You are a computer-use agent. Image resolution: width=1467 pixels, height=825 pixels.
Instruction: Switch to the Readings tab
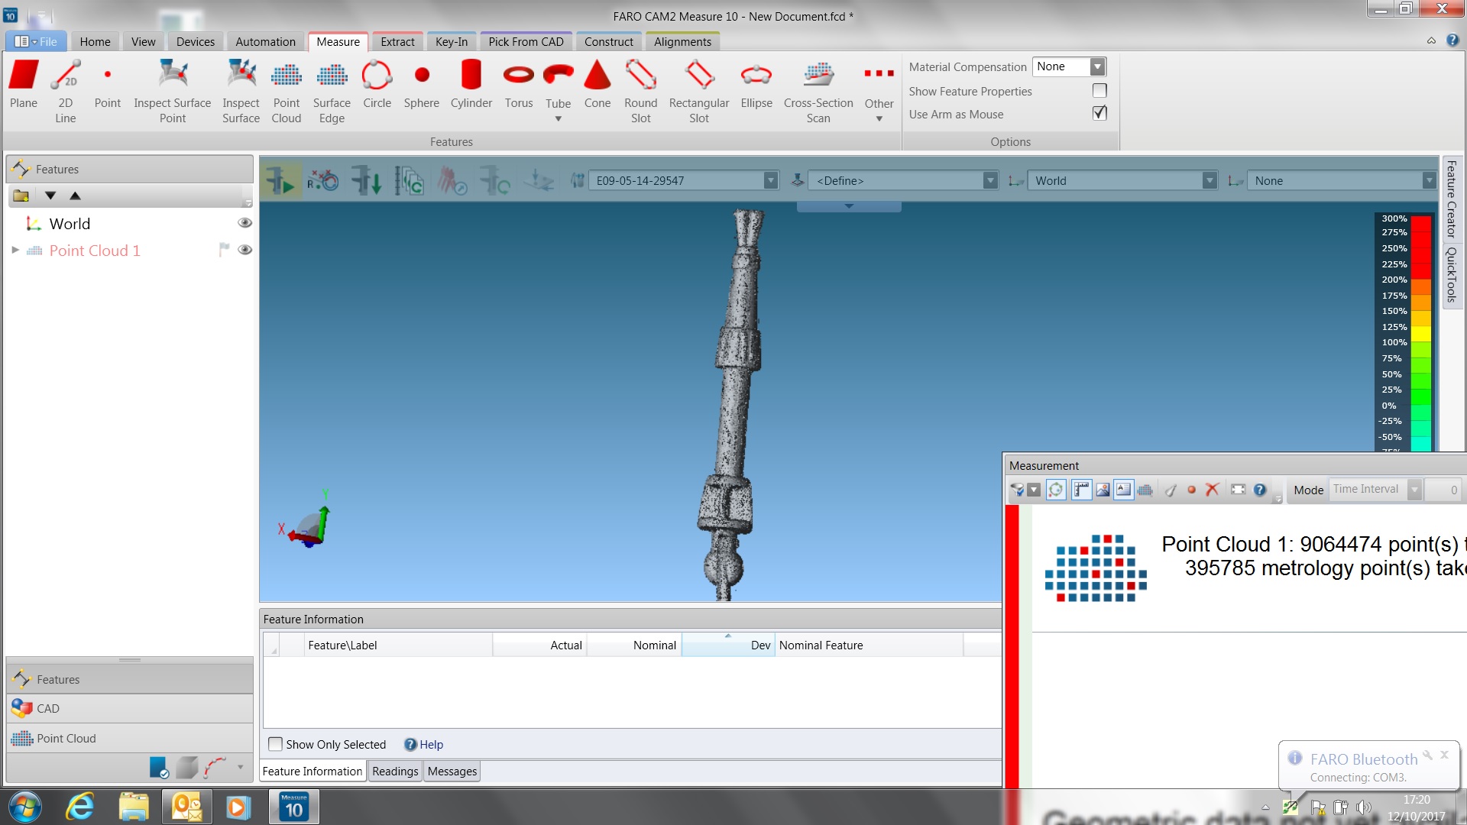click(395, 772)
